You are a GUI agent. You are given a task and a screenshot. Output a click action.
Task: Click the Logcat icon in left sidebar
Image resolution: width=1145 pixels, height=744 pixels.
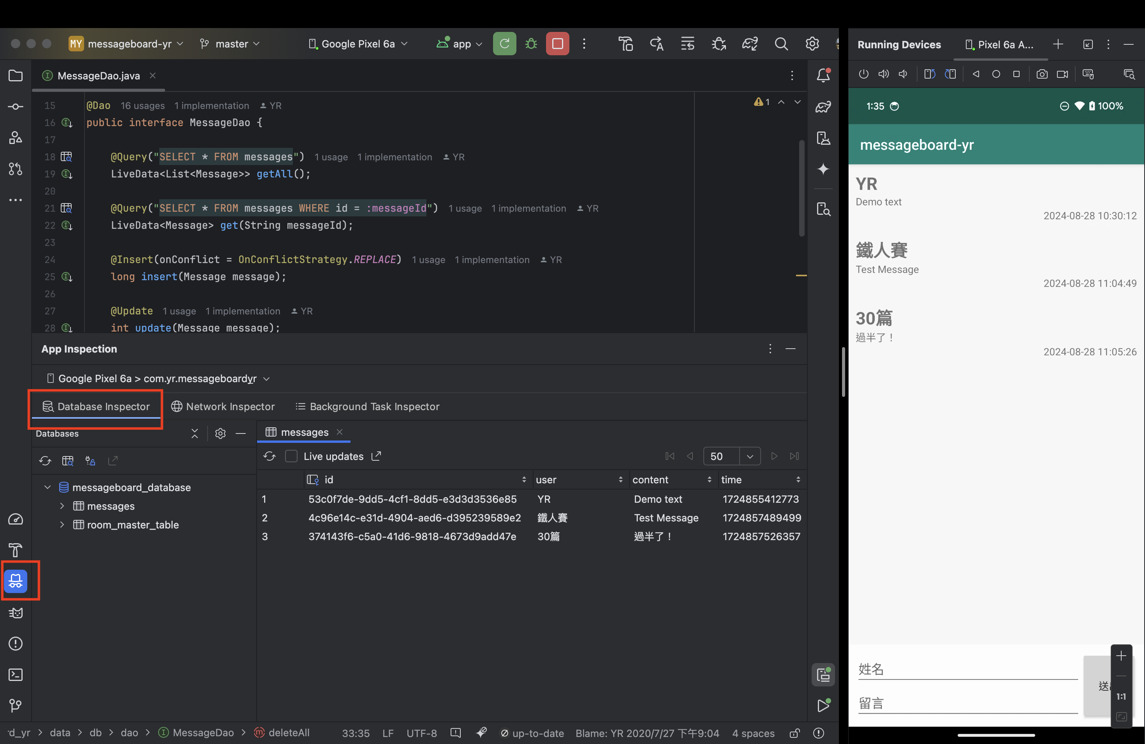pyautogui.click(x=16, y=613)
